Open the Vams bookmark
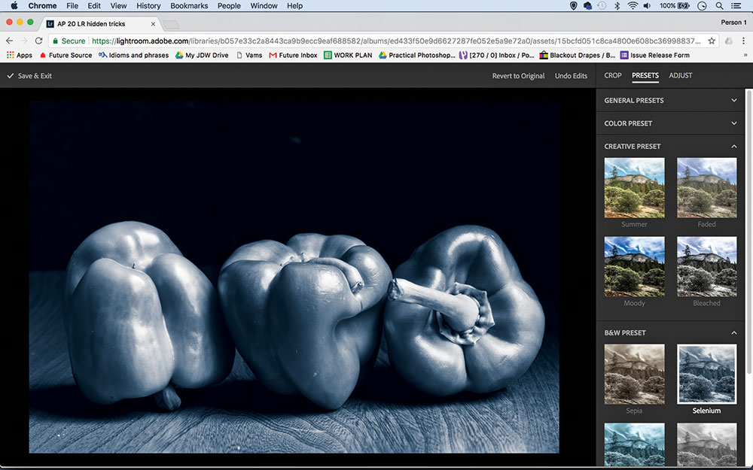Image resolution: width=753 pixels, height=470 pixels. point(248,55)
